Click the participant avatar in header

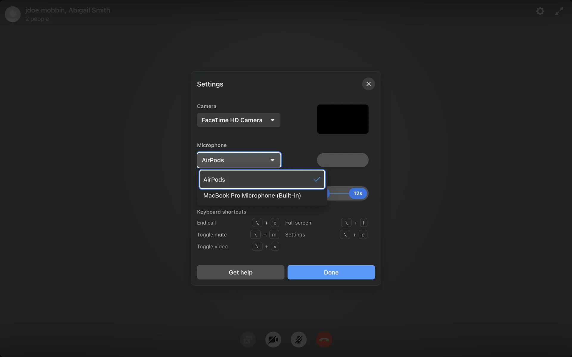coord(13,14)
